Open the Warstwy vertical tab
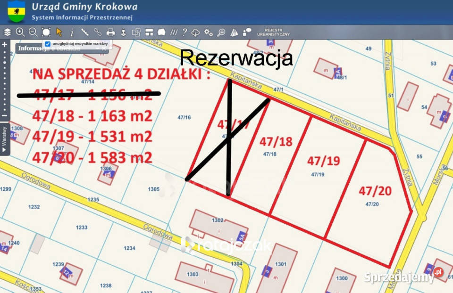Image resolution: width=453 pixels, height=293 pixels. [4, 137]
